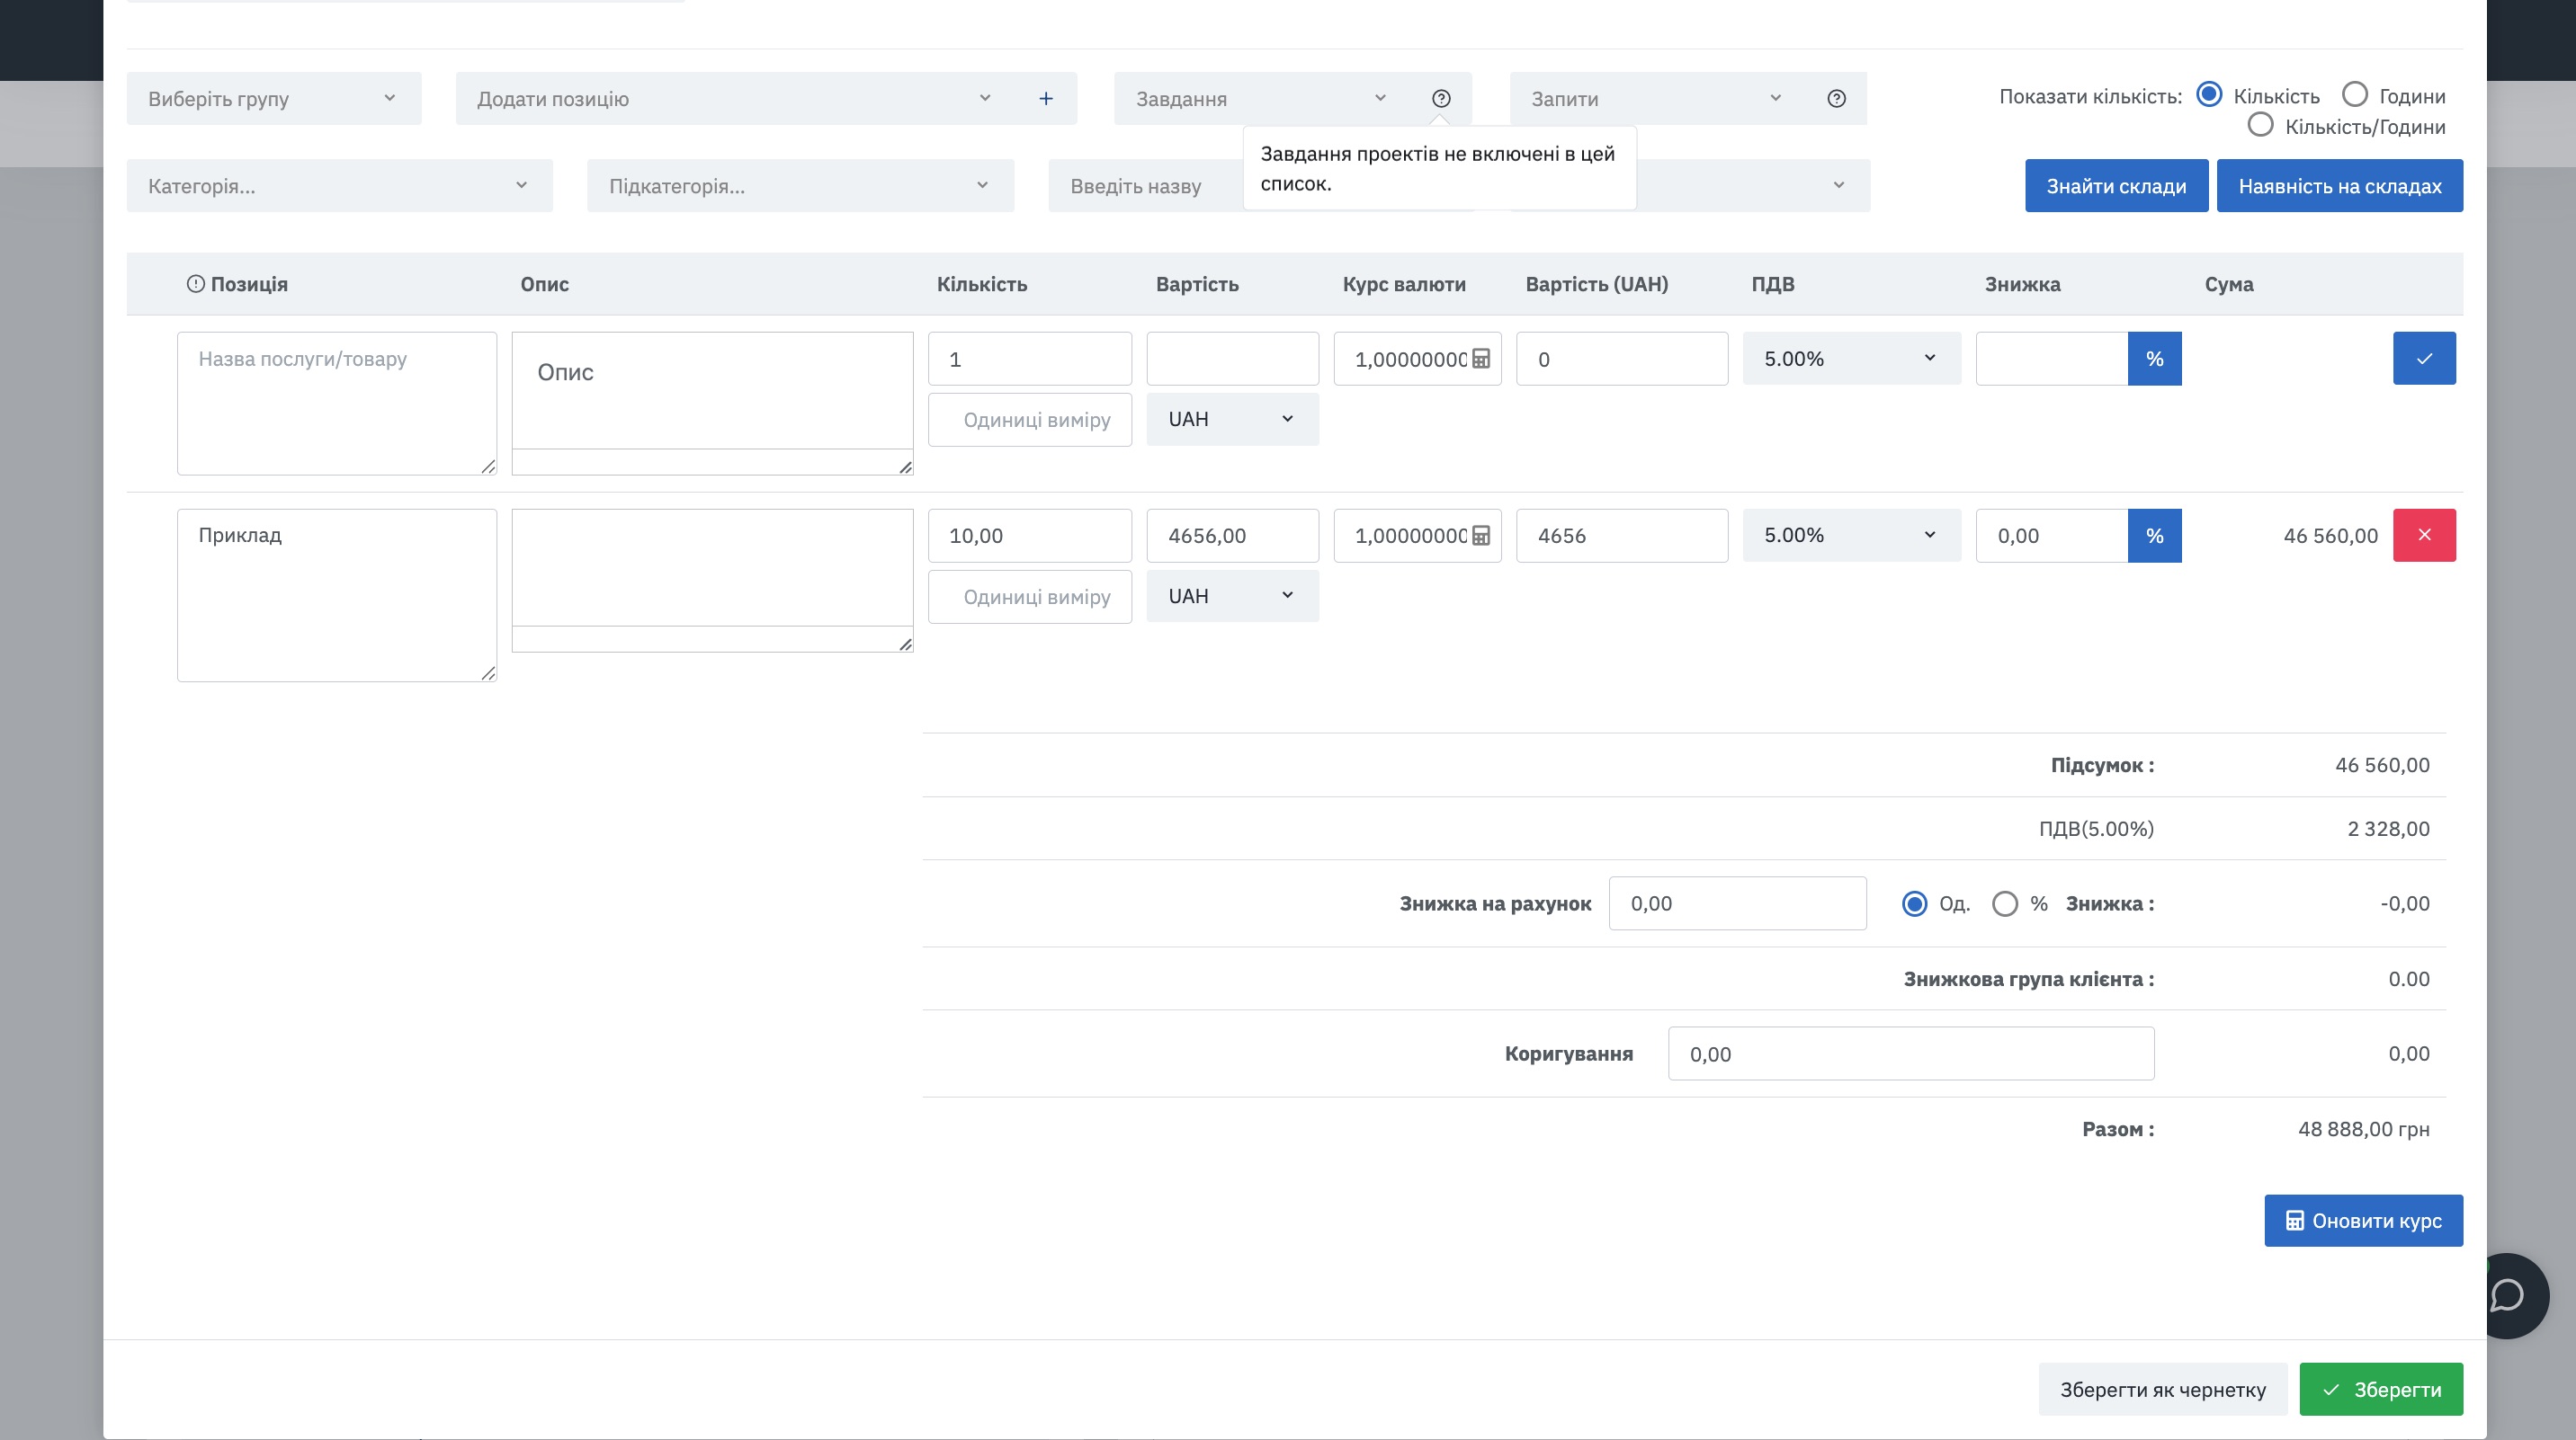Open UAH currency dropdown in first row
Screen dimensions: 2576x1440
pyautogui.click(x=1231, y=419)
